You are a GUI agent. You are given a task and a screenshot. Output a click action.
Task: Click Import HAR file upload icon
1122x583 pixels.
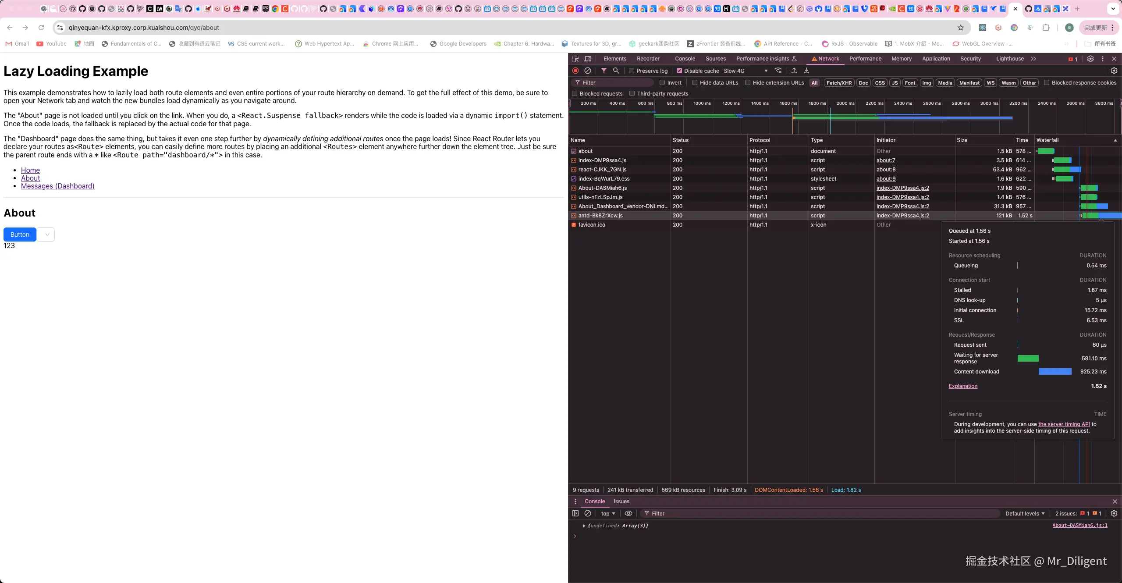click(x=794, y=71)
